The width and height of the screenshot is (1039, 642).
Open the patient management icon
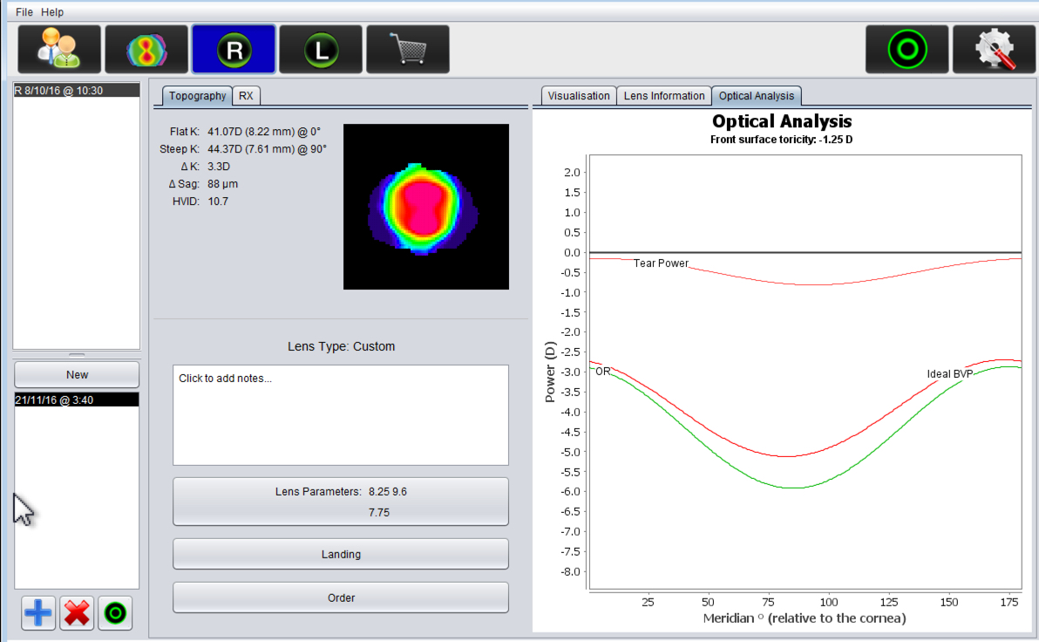(x=58, y=49)
